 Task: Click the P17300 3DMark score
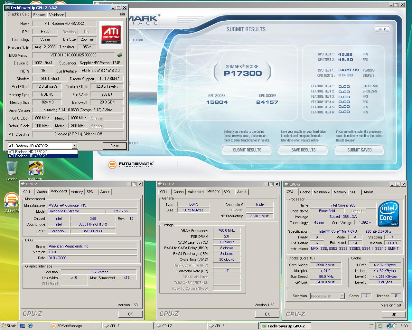click(243, 73)
